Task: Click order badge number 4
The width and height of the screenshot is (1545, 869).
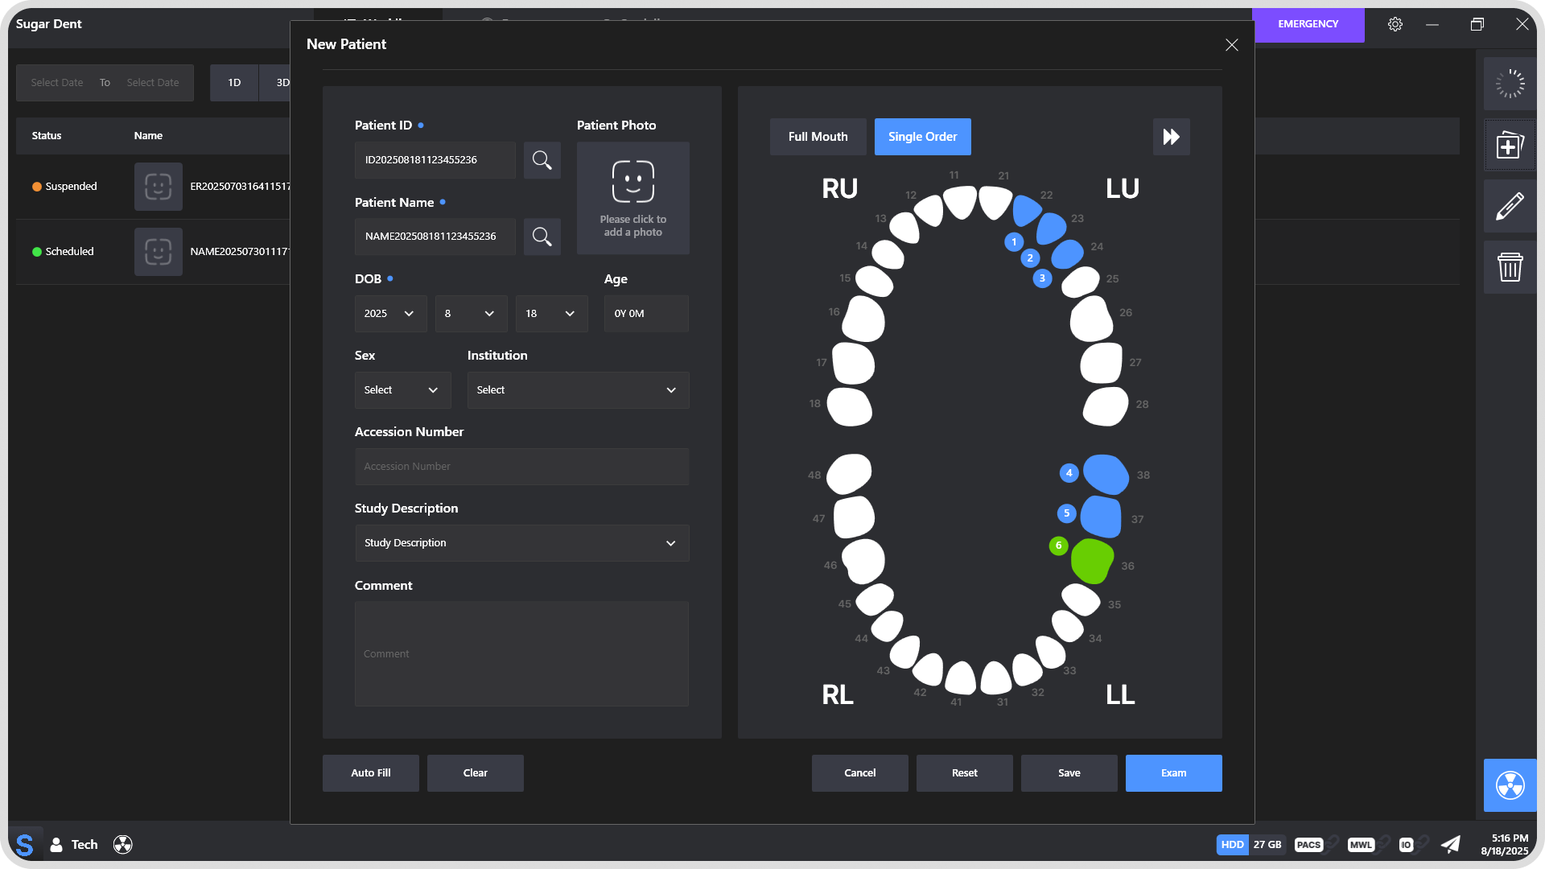Action: (x=1069, y=473)
